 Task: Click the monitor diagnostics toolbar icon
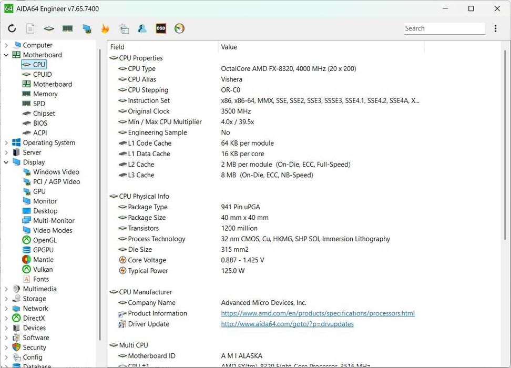[x=87, y=28]
